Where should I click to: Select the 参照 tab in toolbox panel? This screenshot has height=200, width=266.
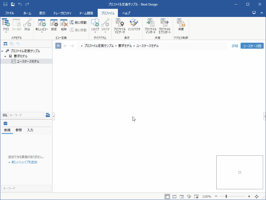(19, 130)
